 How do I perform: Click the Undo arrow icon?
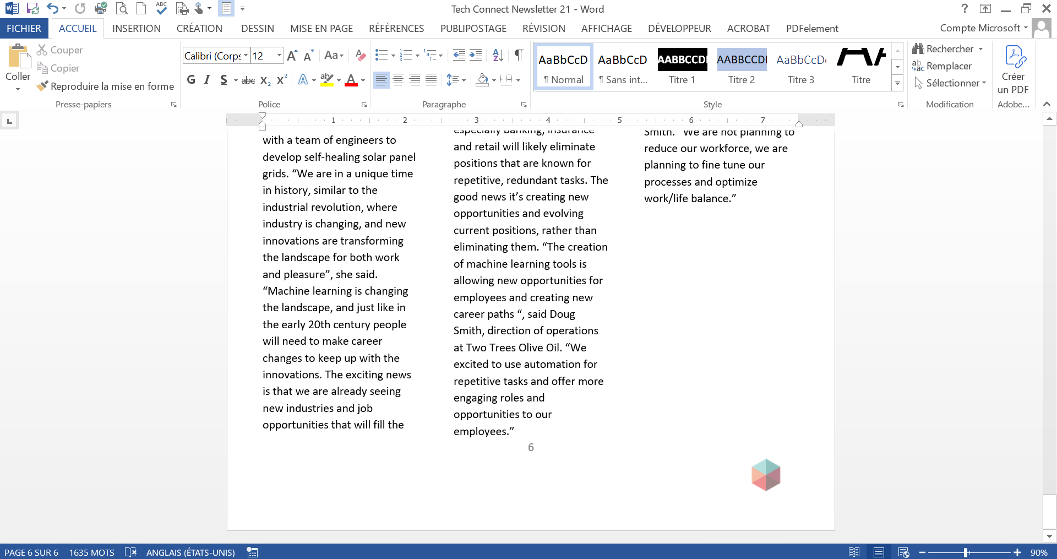point(52,8)
